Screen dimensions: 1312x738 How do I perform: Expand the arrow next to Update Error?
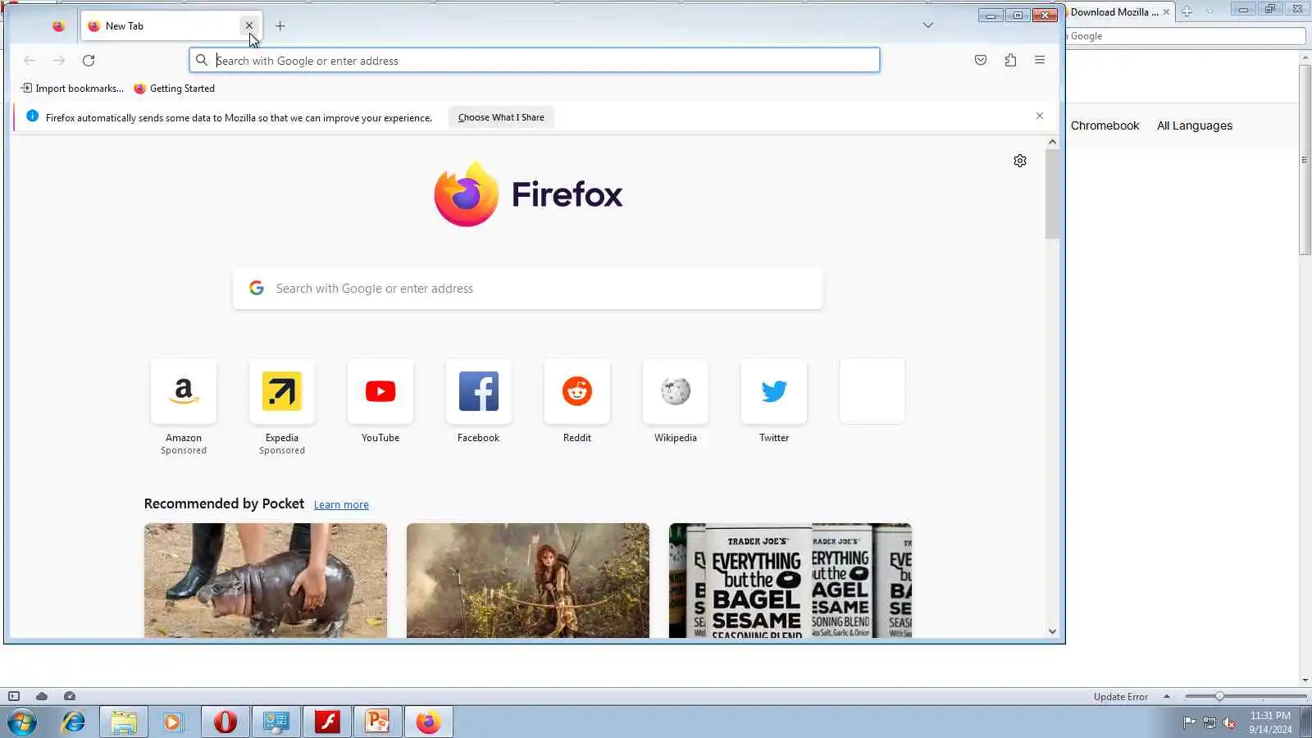pos(1166,696)
